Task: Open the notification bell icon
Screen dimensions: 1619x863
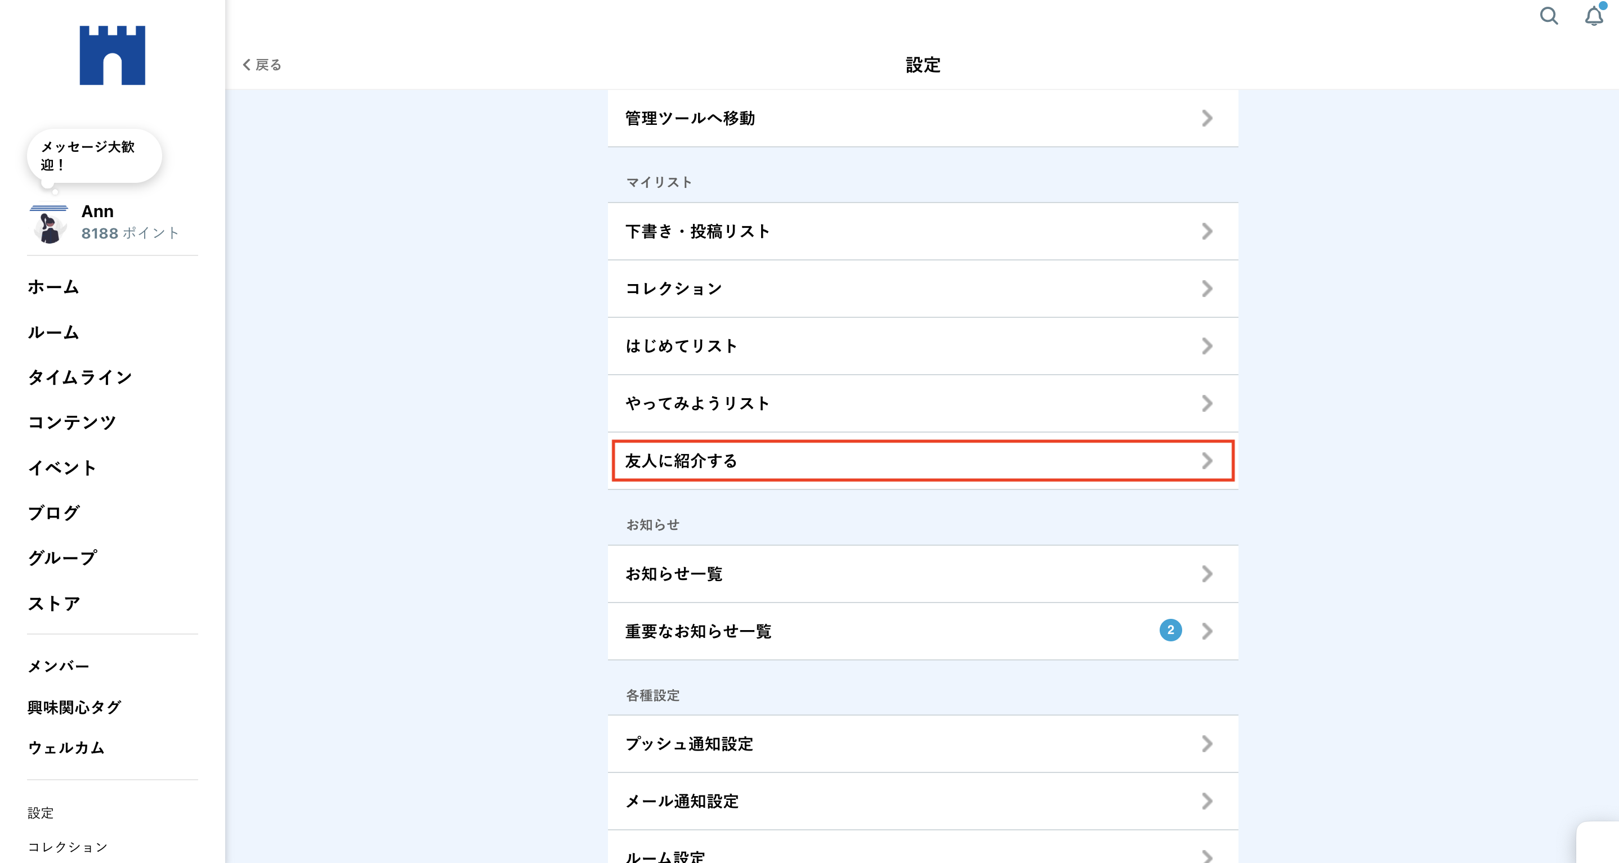Action: (1594, 16)
